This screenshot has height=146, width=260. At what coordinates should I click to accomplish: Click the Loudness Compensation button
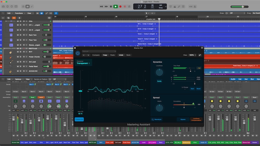coord(196,119)
